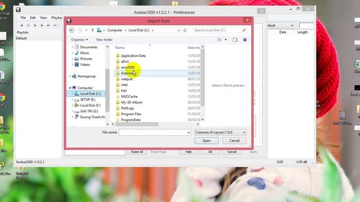The width and height of the screenshot is (360, 202).
Task: Select Documents in navigation pane
Action: [89, 47]
